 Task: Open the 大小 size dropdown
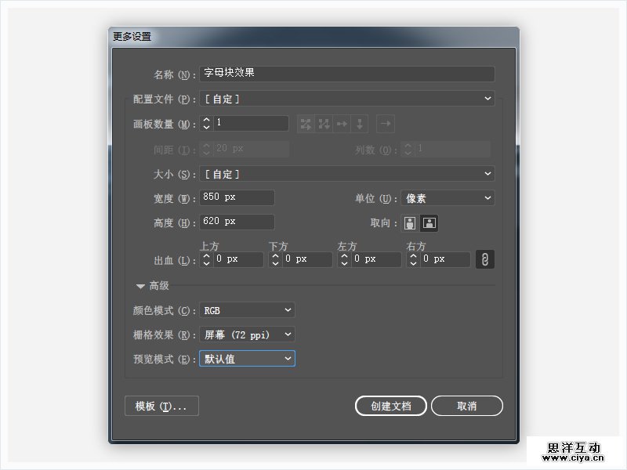pyautogui.click(x=347, y=174)
